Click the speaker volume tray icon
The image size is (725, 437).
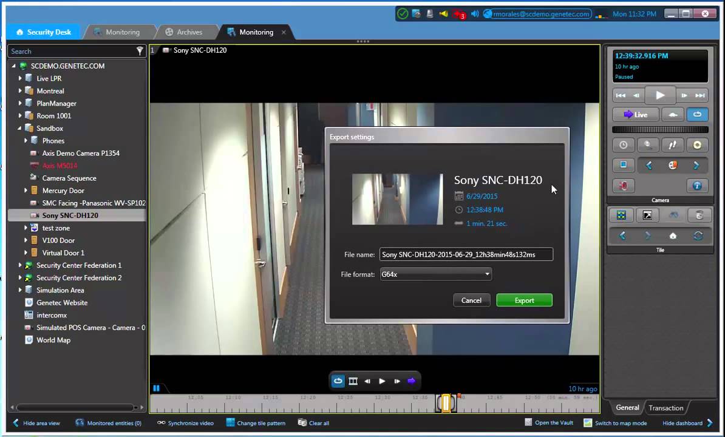click(x=475, y=14)
